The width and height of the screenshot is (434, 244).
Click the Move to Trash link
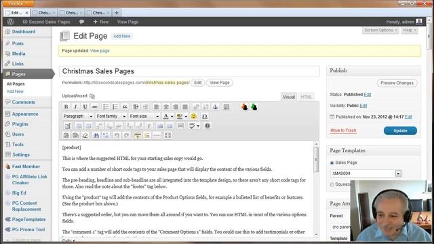[343, 130]
